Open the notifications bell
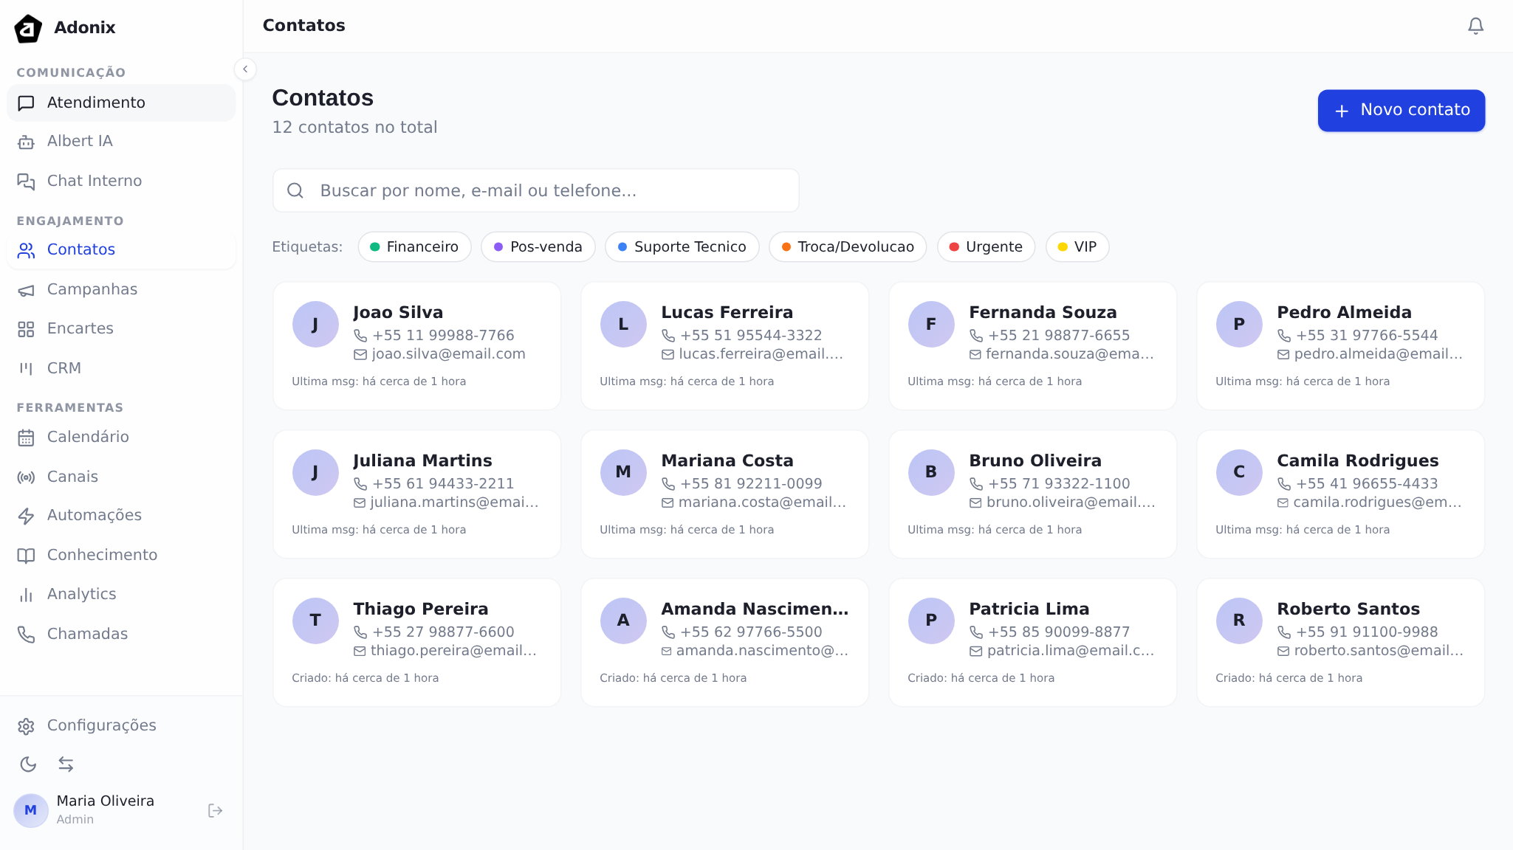 pyautogui.click(x=1475, y=26)
